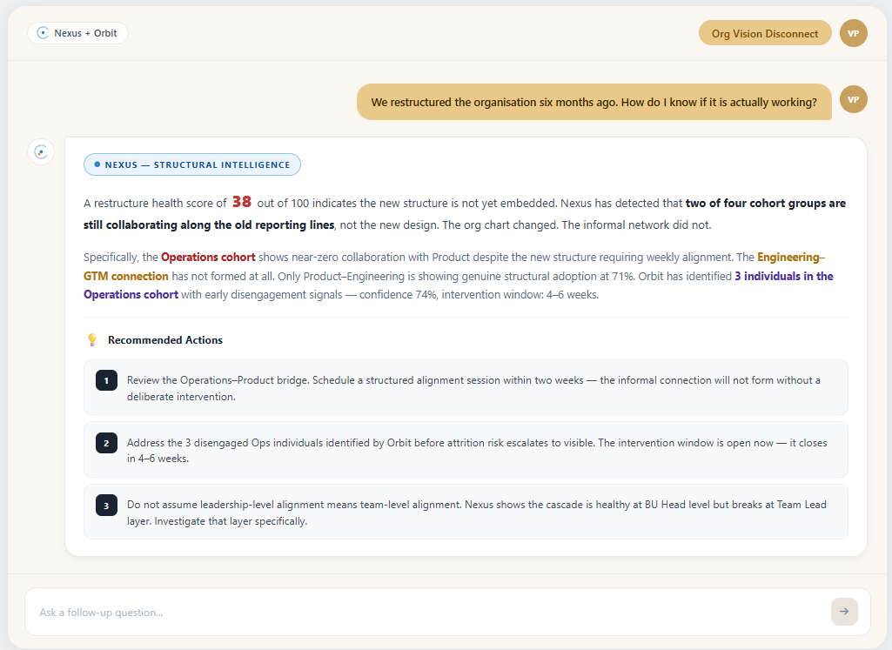The image size is (892, 650).
Task: Click the blue dot in the Nexus tag
Action: pos(97,164)
